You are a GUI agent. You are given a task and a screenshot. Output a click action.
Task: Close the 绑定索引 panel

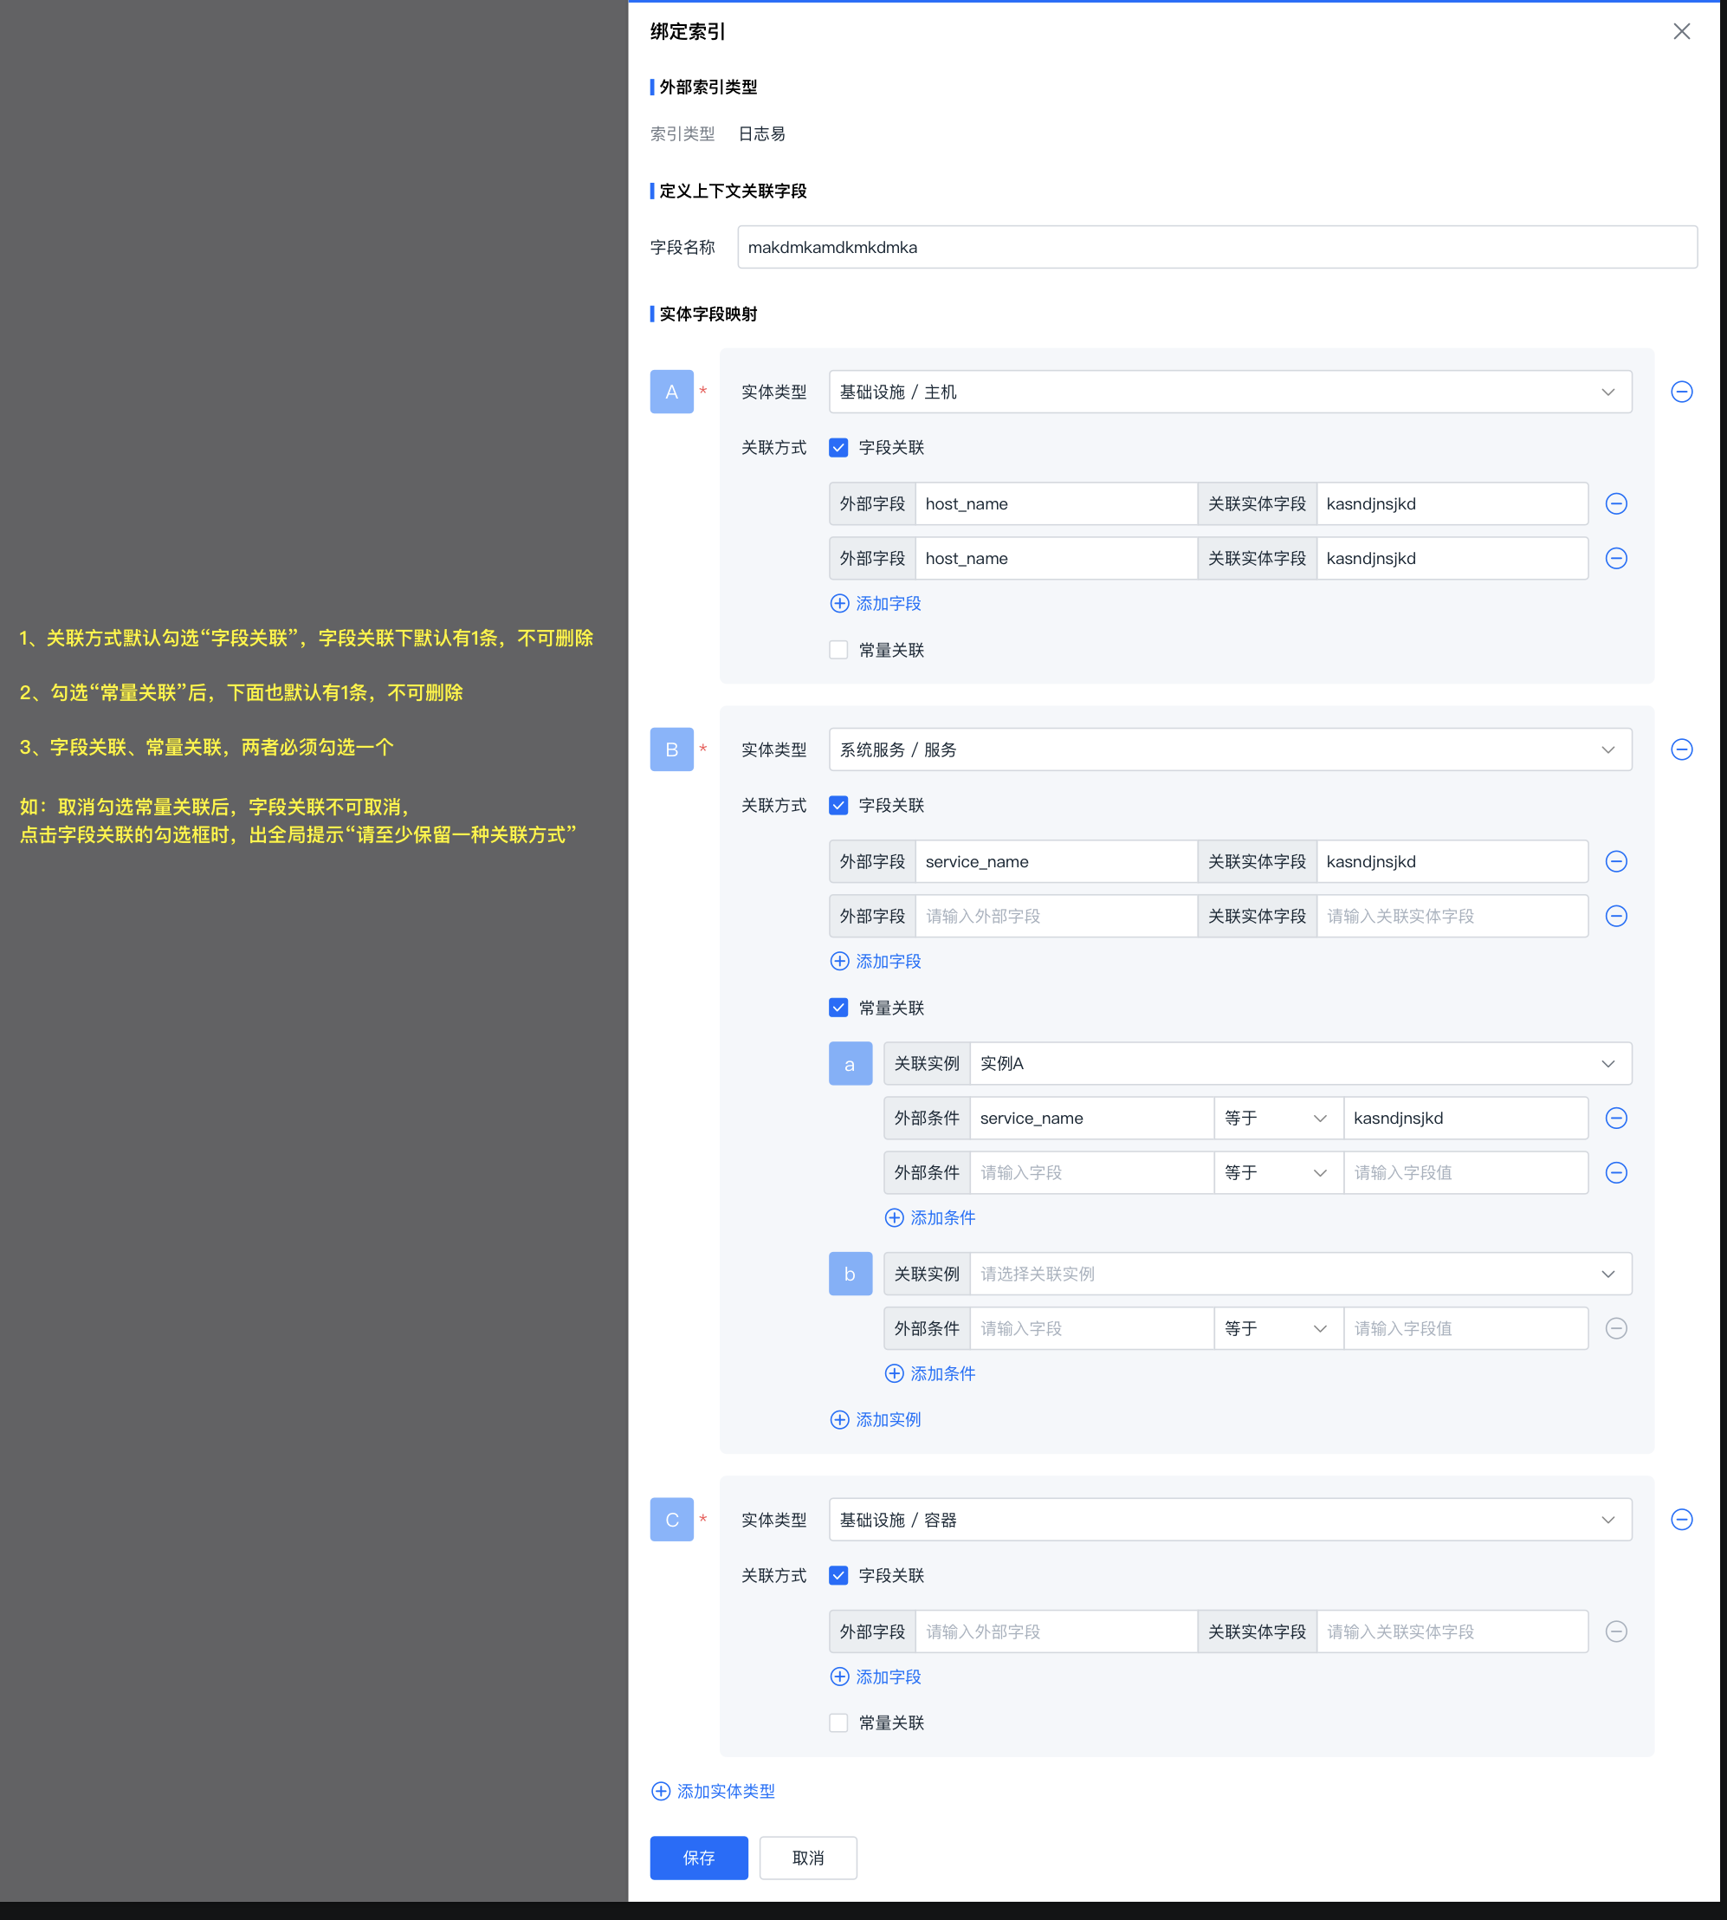click(1680, 31)
